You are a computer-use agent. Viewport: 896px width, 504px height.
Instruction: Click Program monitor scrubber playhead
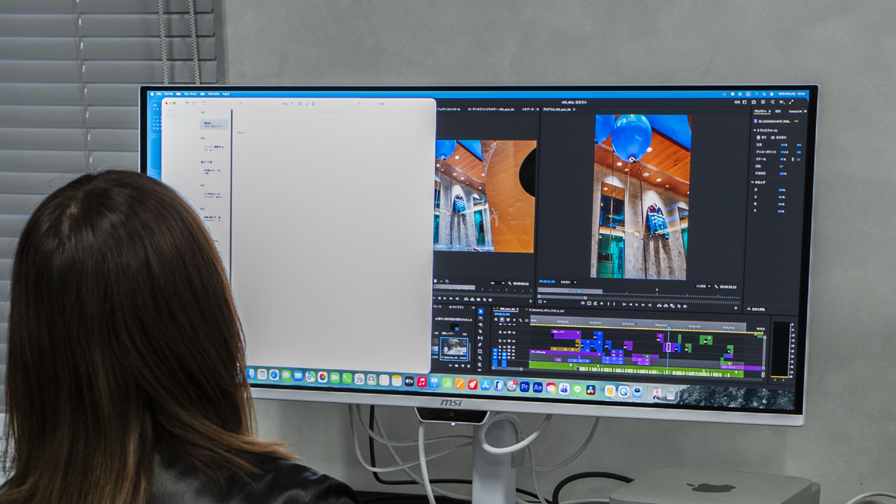tap(580, 291)
